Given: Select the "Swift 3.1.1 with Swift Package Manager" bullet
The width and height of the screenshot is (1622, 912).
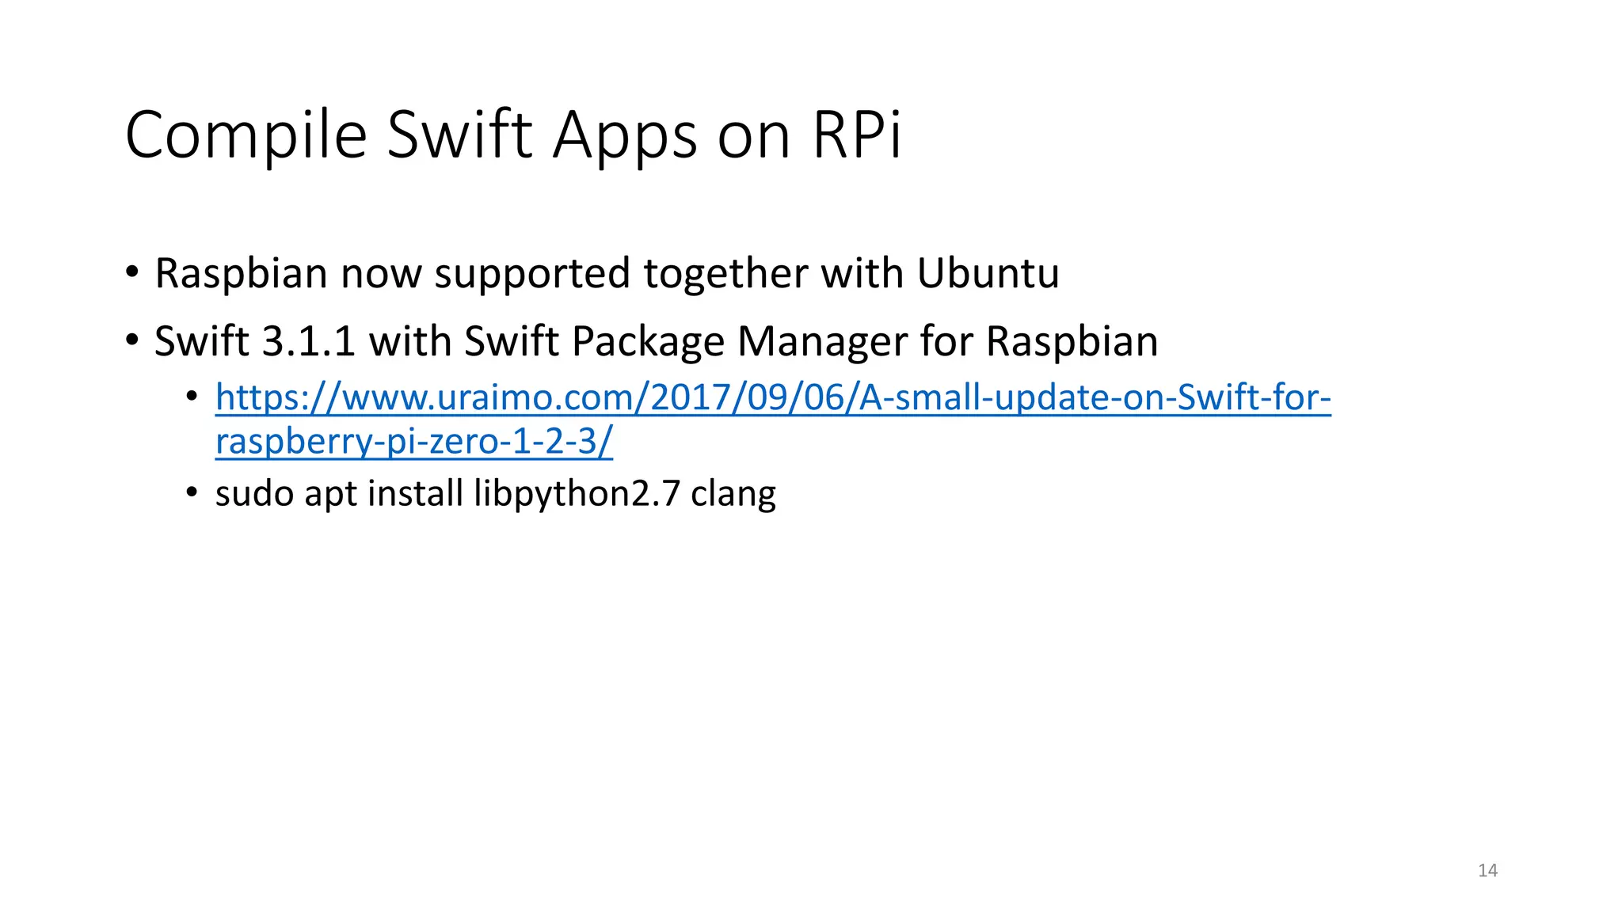Looking at the screenshot, I should click(x=656, y=341).
